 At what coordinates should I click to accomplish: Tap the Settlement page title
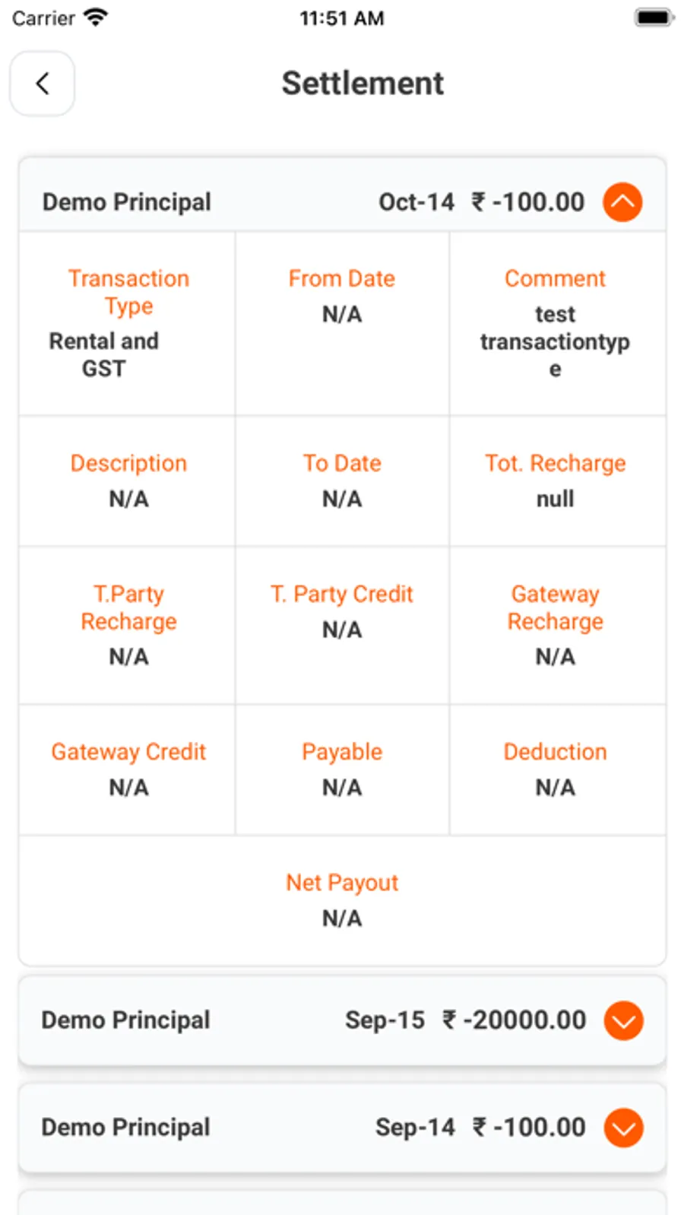[x=363, y=84]
